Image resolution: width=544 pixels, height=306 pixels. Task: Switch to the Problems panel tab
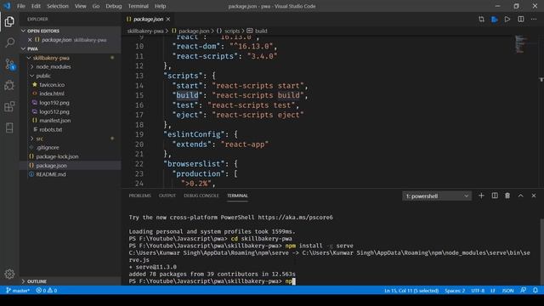pyautogui.click(x=139, y=195)
